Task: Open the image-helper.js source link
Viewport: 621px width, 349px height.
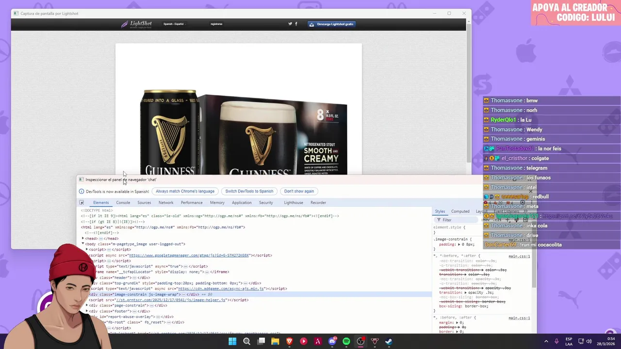Action: [x=171, y=300]
